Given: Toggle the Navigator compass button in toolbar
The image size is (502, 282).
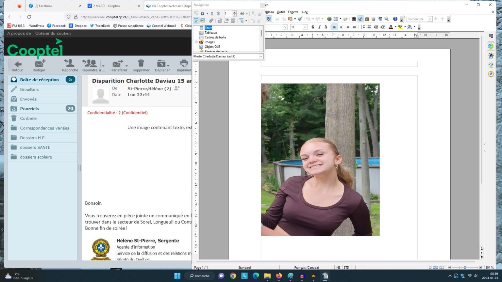Looking at the screenshot, I should 360,19.
